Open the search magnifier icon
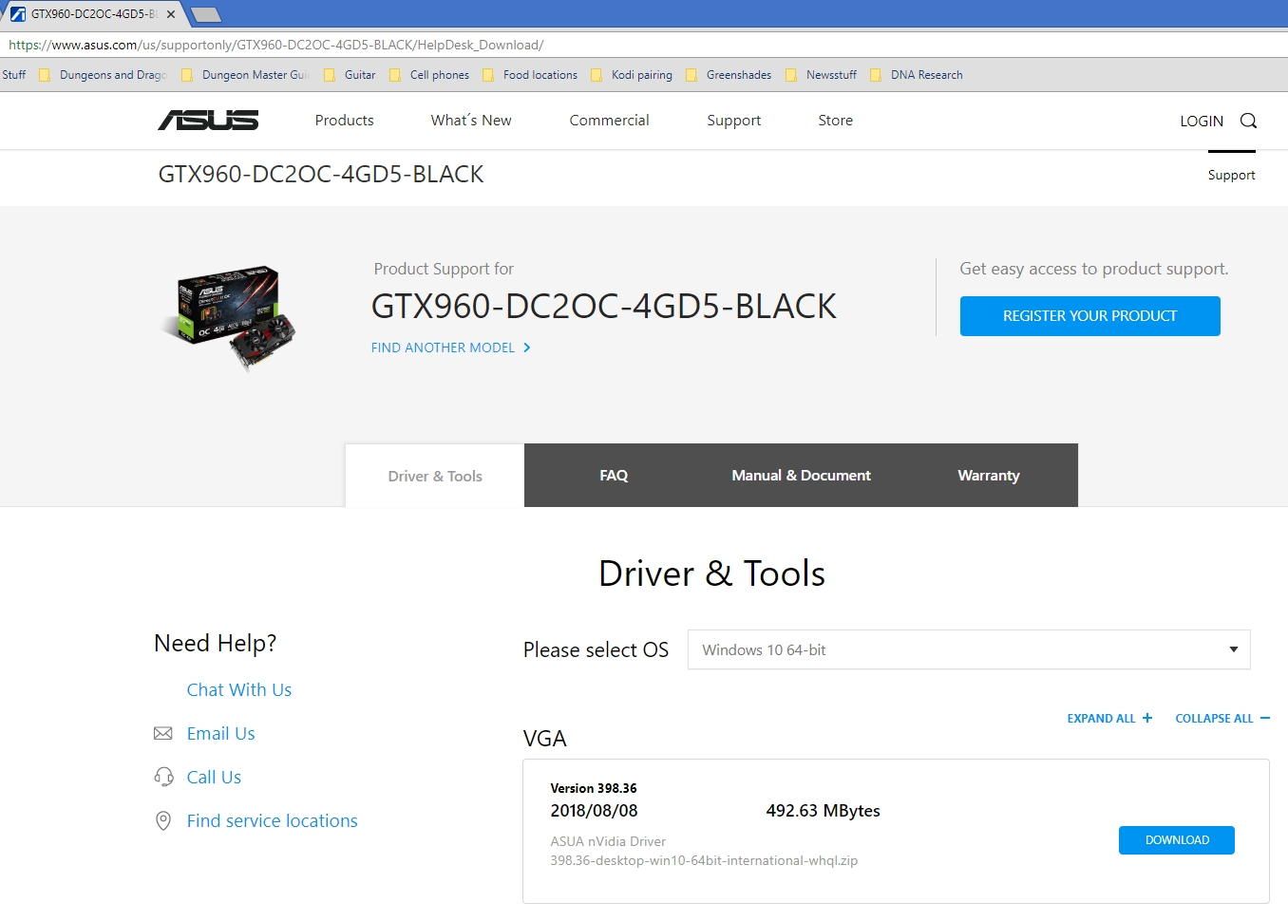Viewport: 1288px width, 921px height. (x=1248, y=121)
